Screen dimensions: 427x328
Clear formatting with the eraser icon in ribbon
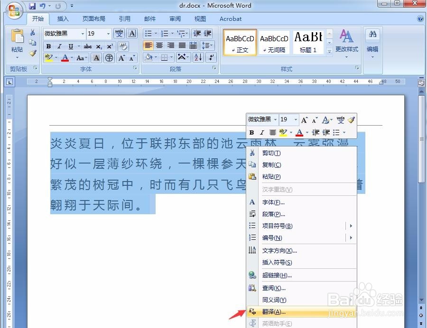(x=123, y=46)
